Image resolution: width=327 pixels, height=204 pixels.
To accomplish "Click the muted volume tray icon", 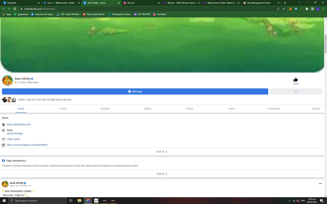I will (298, 201).
